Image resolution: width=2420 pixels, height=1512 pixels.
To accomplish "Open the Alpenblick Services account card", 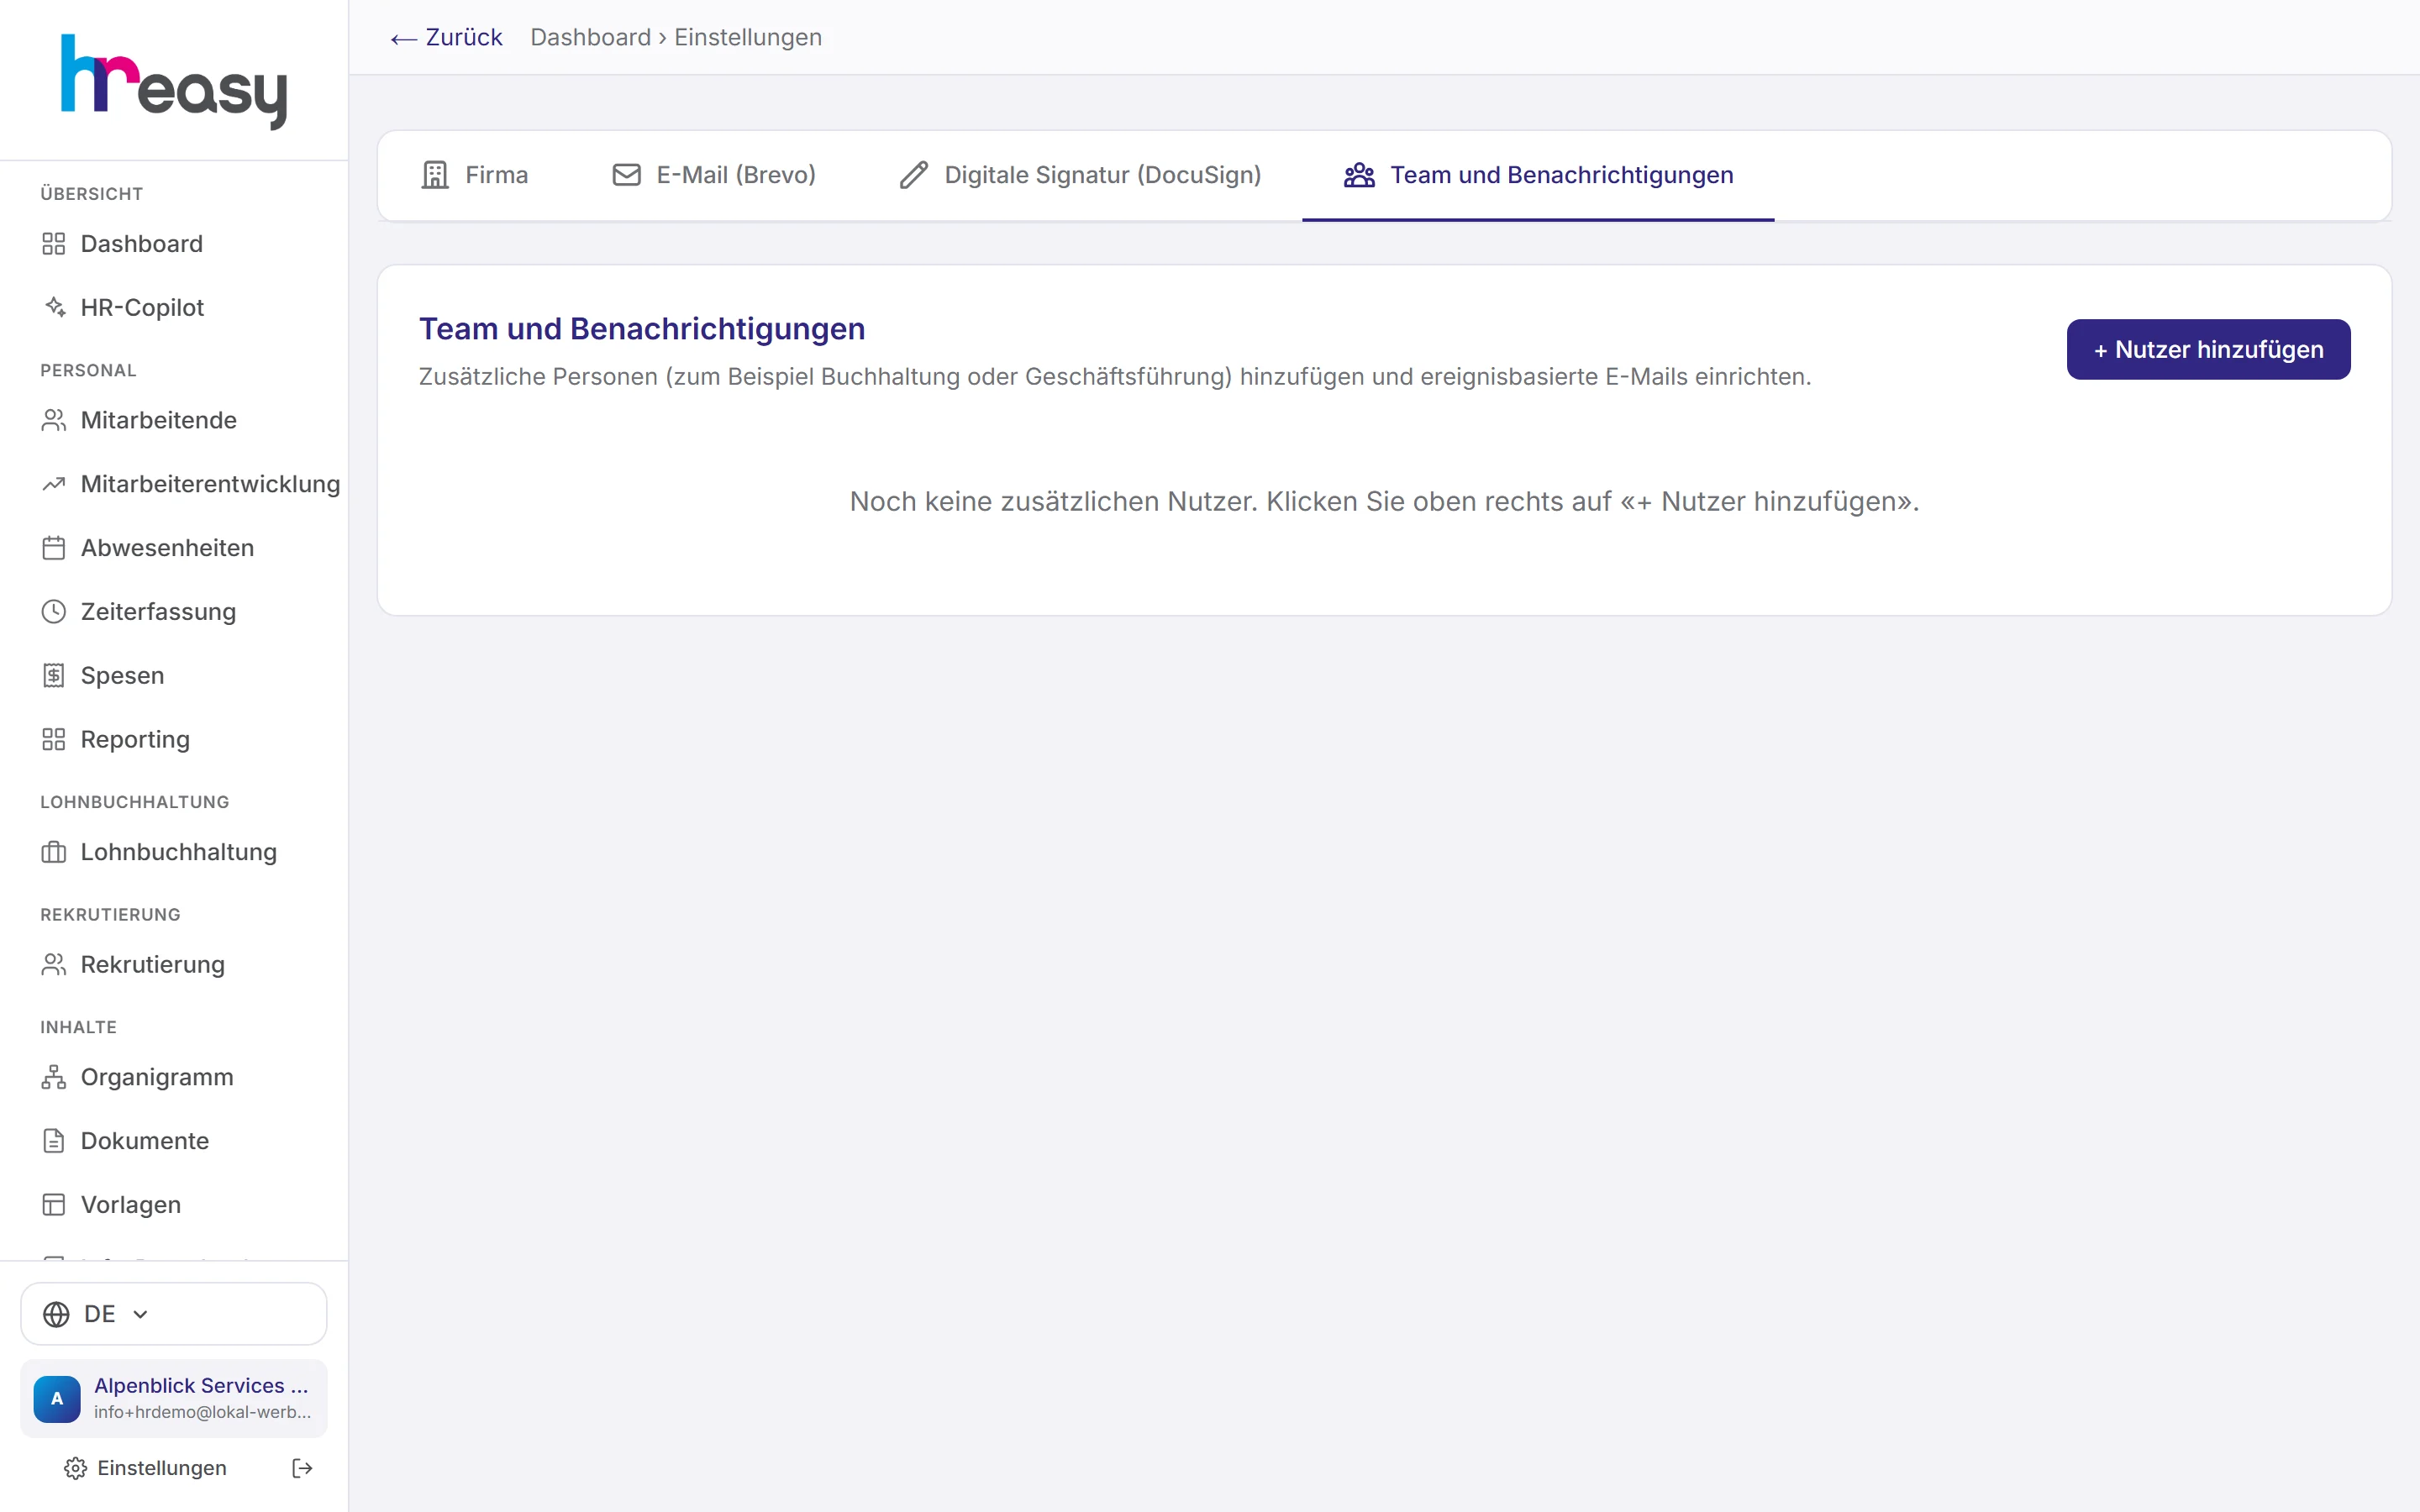I will coord(174,1398).
